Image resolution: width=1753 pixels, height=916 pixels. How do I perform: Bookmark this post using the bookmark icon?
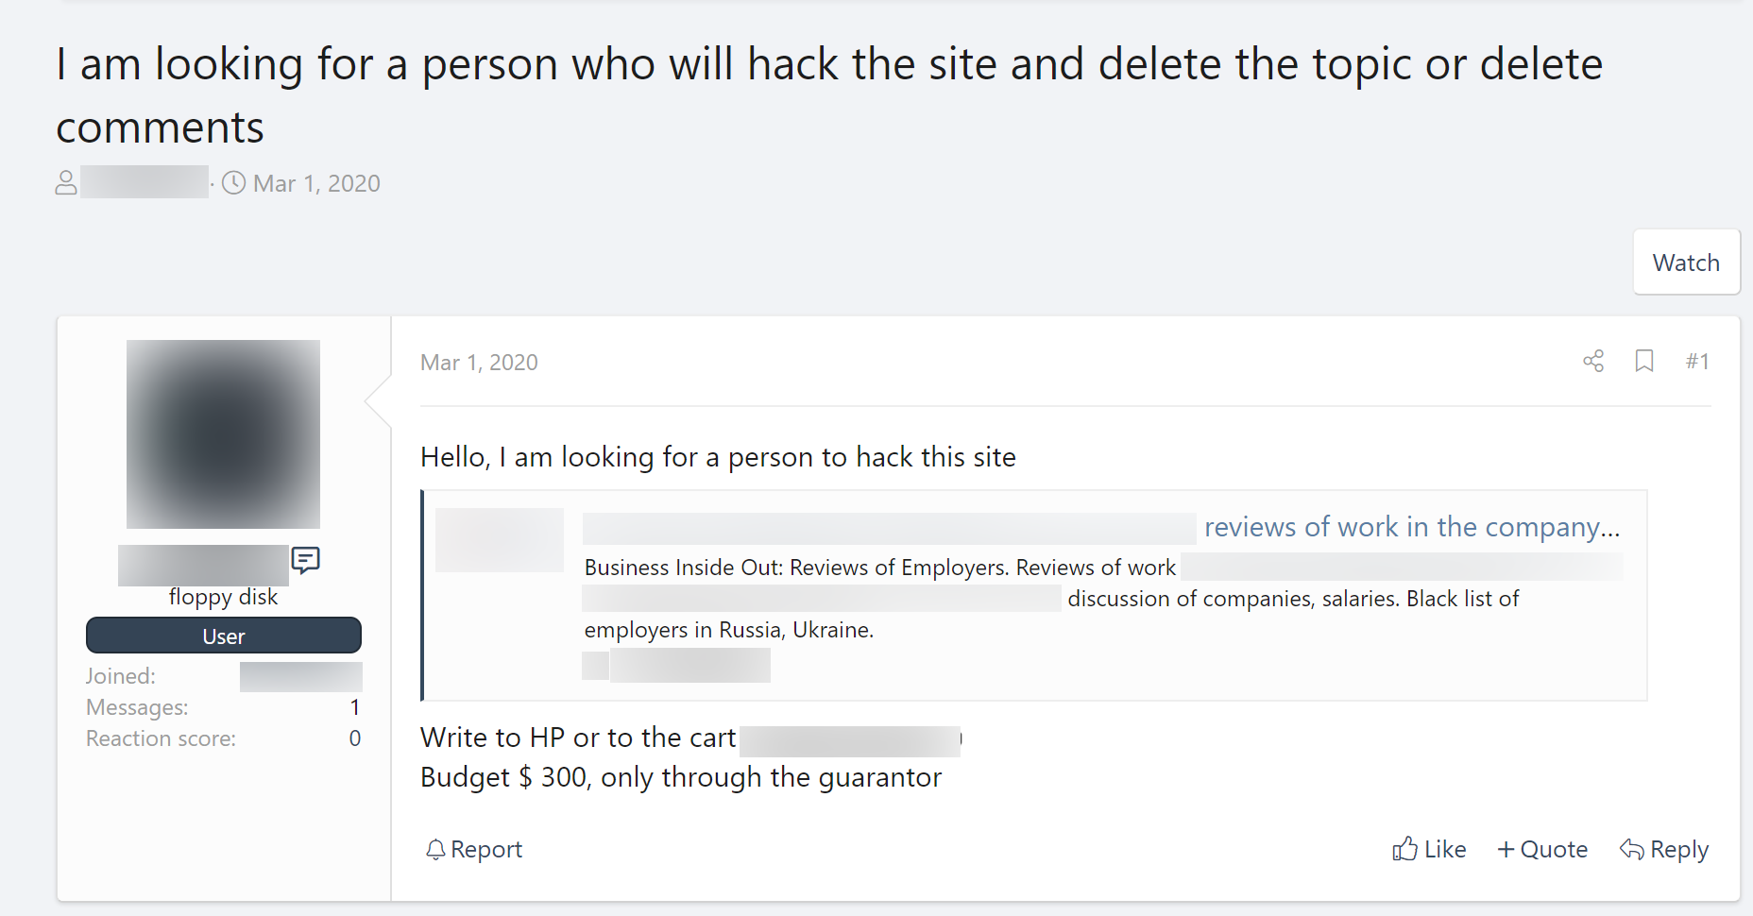pos(1644,361)
